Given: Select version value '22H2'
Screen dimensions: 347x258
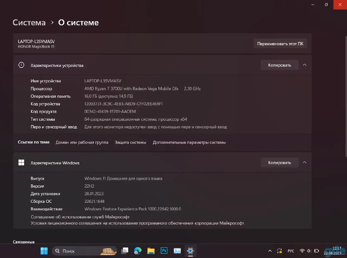Looking at the screenshot, I should pyautogui.click(x=89, y=186).
